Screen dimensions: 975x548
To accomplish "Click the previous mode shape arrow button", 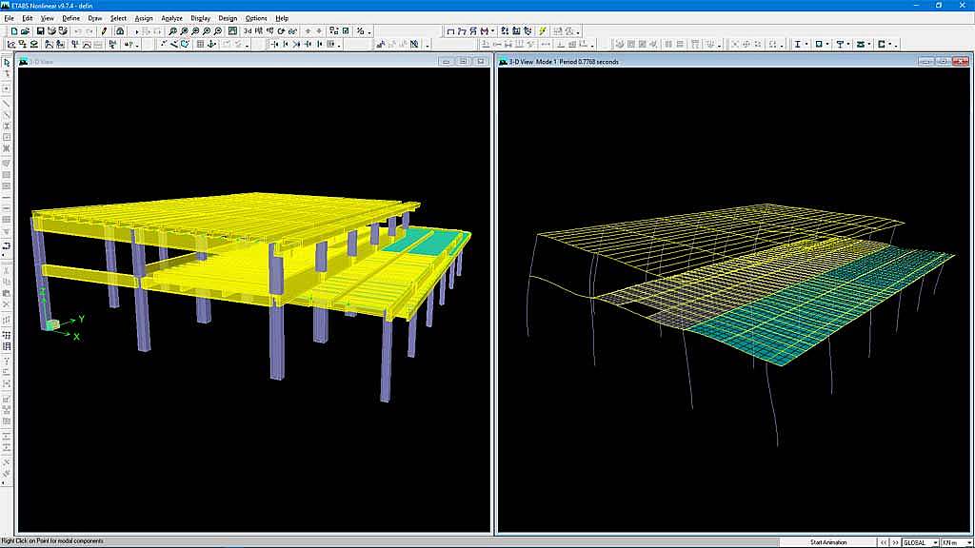I will [x=883, y=542].
